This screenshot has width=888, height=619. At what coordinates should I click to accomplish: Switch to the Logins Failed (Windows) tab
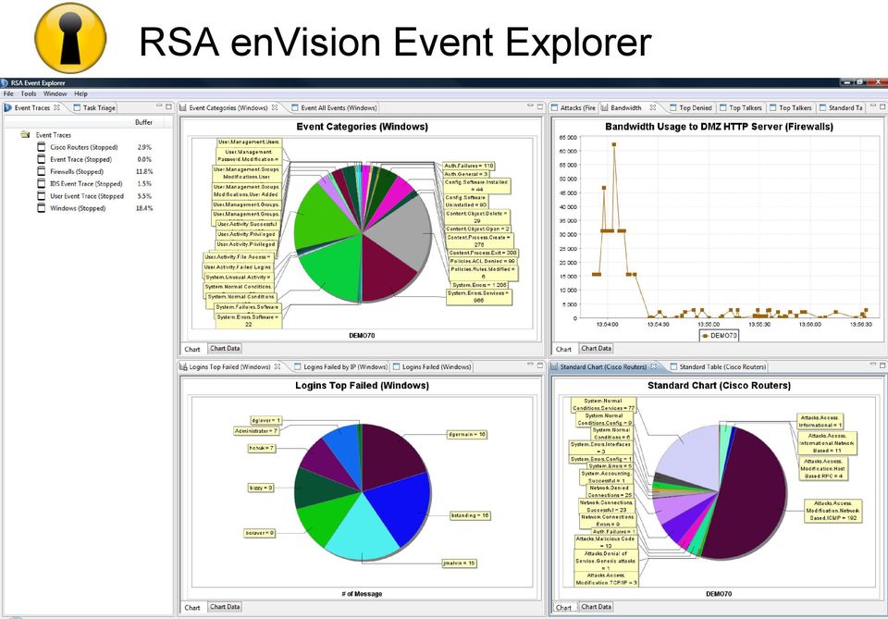pos(432,367)
